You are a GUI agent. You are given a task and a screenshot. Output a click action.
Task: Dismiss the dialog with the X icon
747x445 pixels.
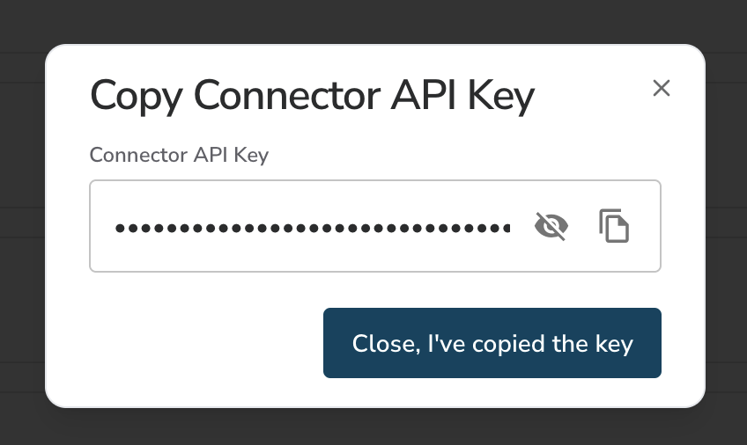pyautogui.click(x=662, y=88)
